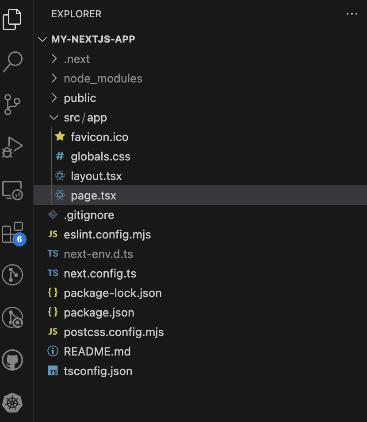Open the GitHub view

pyautogui.click(x=12, y=360)
